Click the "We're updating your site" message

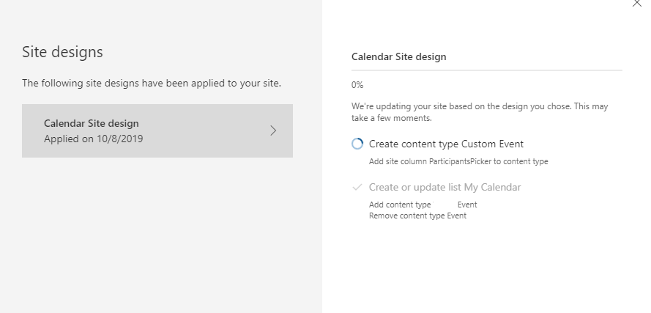point(479,111)
